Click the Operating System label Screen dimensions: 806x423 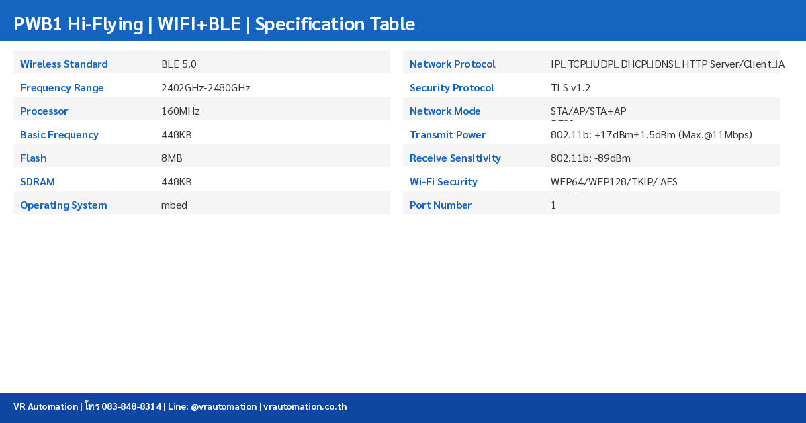[64, 205]
